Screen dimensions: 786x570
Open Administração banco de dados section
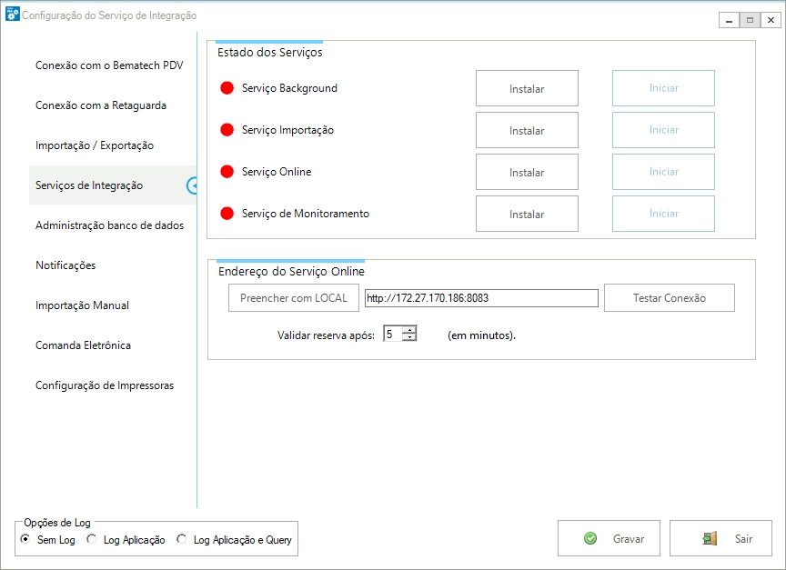tap(109, 225)
